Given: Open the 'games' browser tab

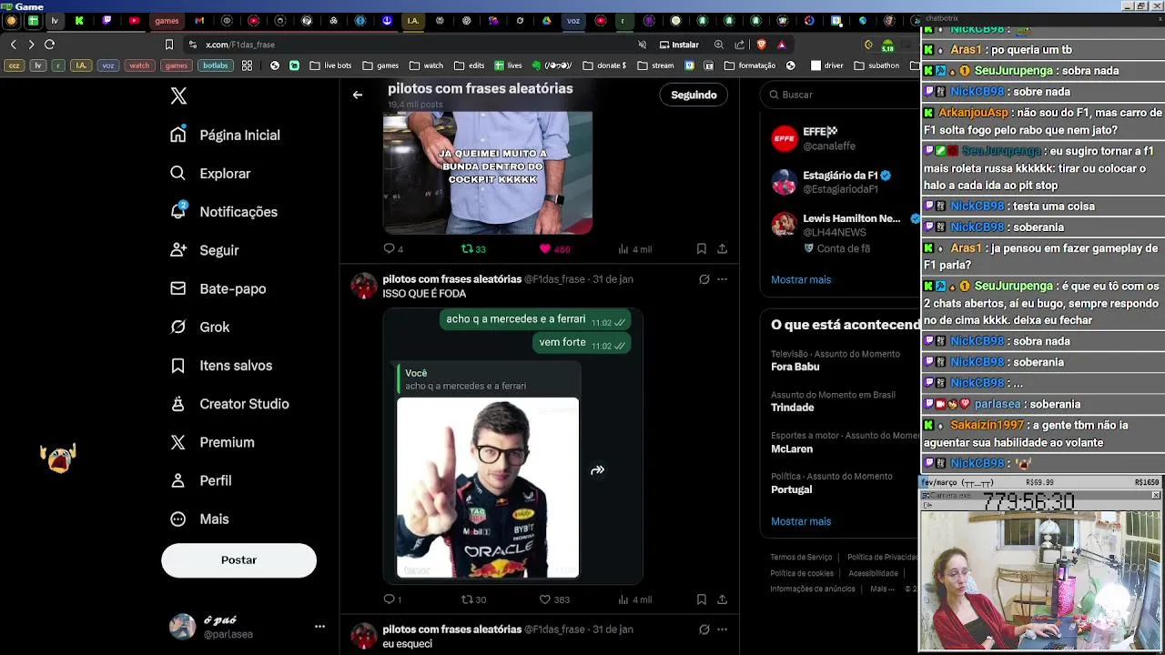Looking at the screenshot, I should pos(167,20).
